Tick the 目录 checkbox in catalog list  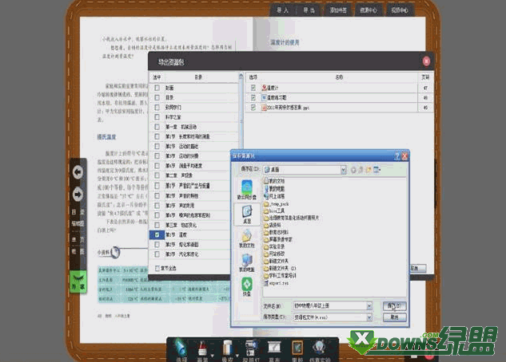(x=157, y=97)
